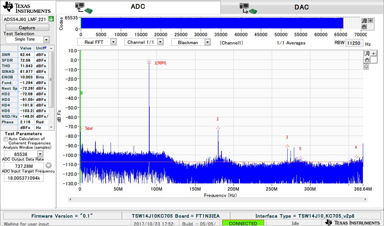The image size is (384, 226).
Task: Click the ADC Input Target Frequency field
Action: (24, 178)
